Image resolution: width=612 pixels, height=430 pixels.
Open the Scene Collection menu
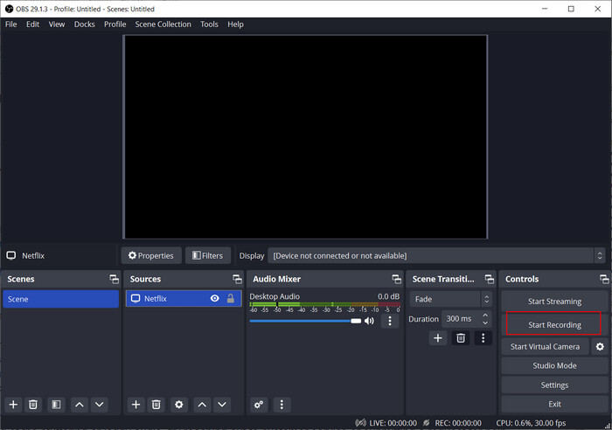click(163, 24)
